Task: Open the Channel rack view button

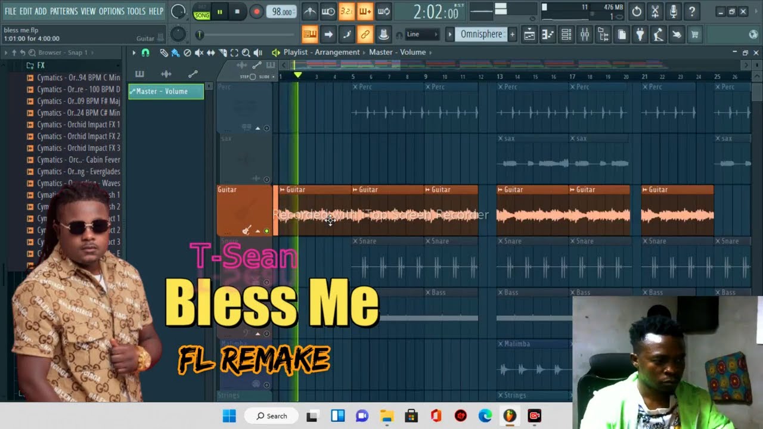Action: (566, 35)
